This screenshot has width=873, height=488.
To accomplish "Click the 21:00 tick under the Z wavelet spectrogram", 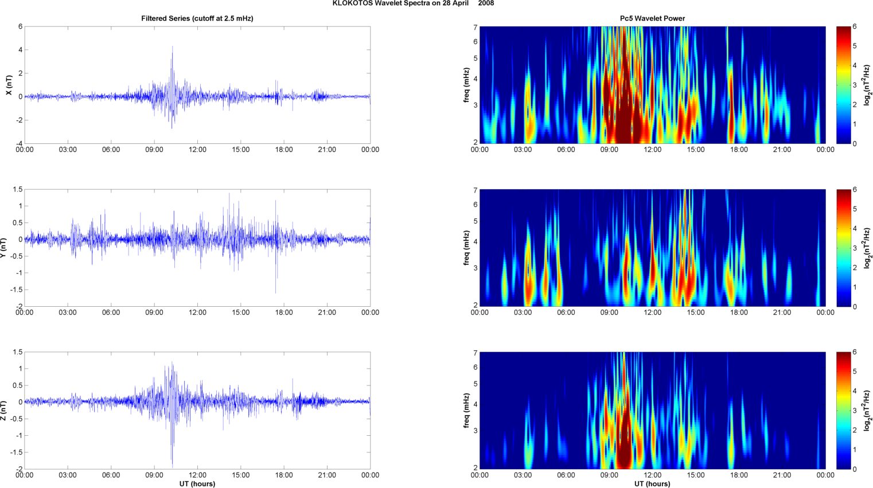I will tap(782, 475).
